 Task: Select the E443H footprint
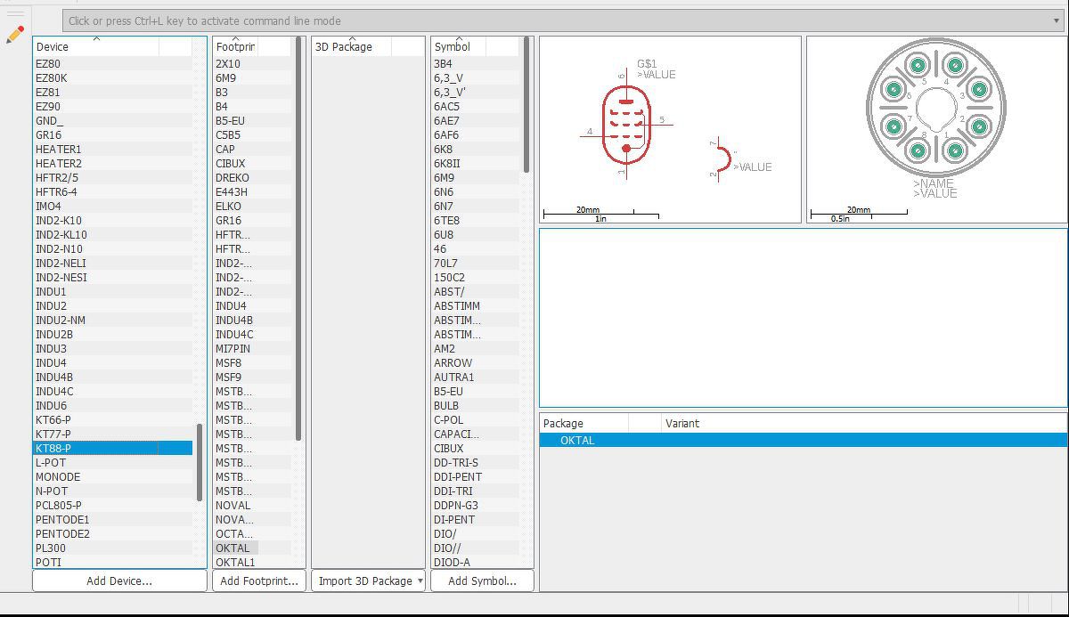click(x=252, y=191)
